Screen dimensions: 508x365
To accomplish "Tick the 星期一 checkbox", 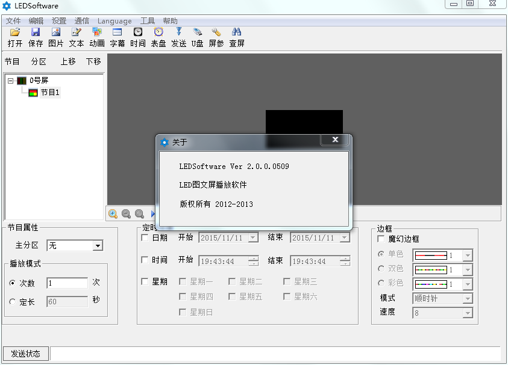I will pos(183,282).
